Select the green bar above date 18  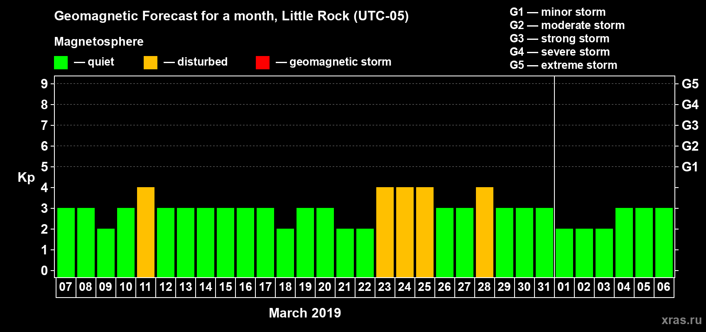(285, 253)
